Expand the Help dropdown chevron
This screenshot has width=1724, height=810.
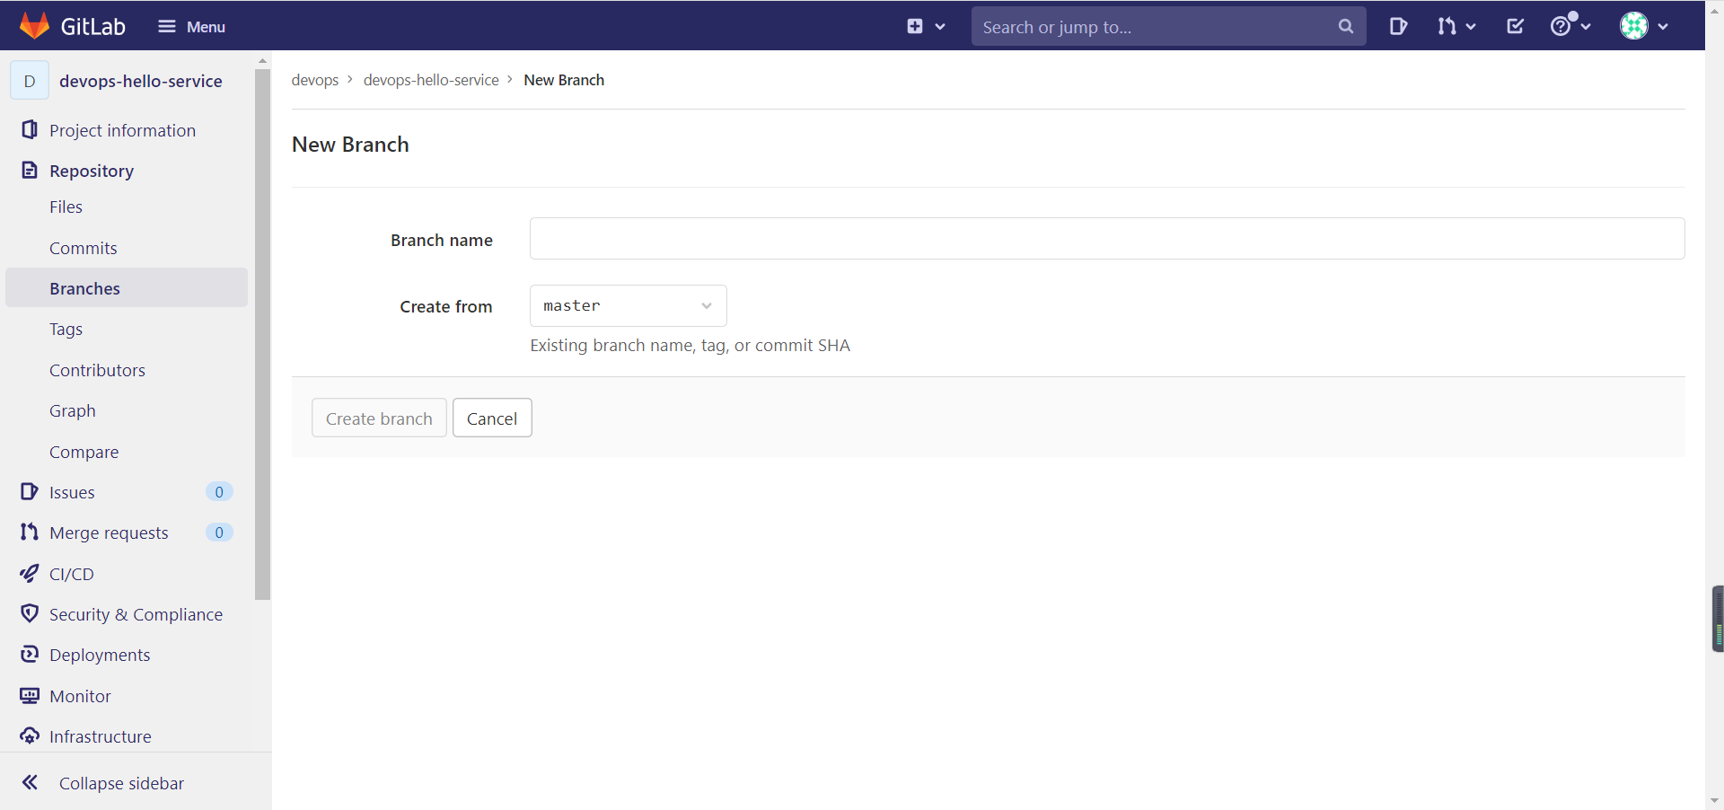(x=1587, y=27)
